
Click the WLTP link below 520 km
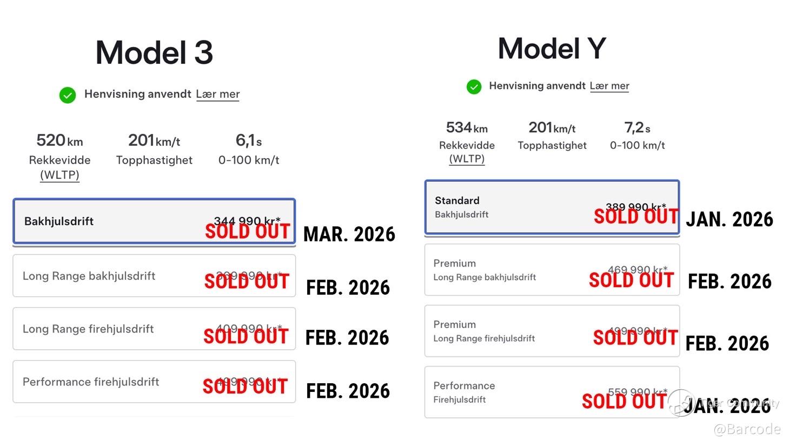[x=59, y=175]
